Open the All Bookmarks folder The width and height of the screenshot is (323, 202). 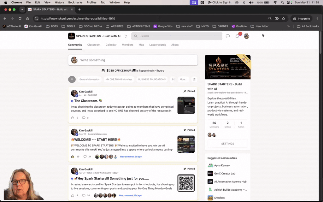pos(308,27)
